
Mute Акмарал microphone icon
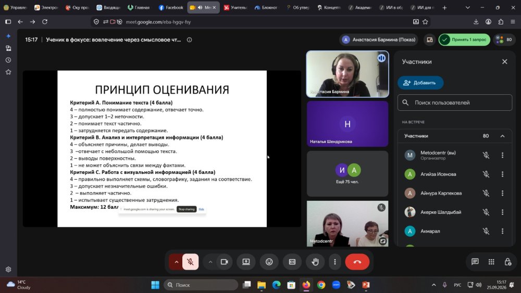(486, 231)
